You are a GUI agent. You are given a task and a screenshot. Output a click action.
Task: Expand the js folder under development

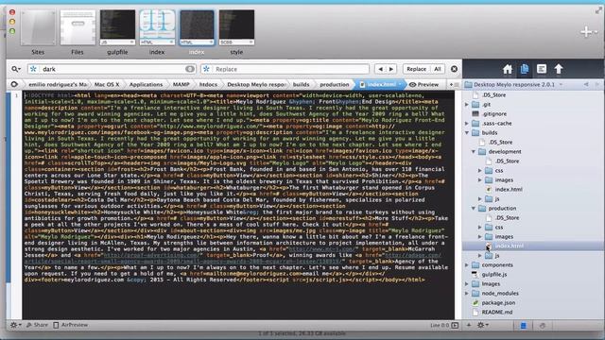coord(480,199)
